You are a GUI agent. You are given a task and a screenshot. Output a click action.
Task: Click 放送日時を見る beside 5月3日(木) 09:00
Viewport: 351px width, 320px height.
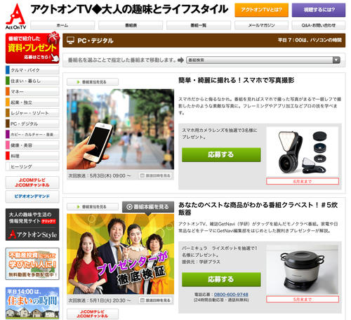point(156,175)
